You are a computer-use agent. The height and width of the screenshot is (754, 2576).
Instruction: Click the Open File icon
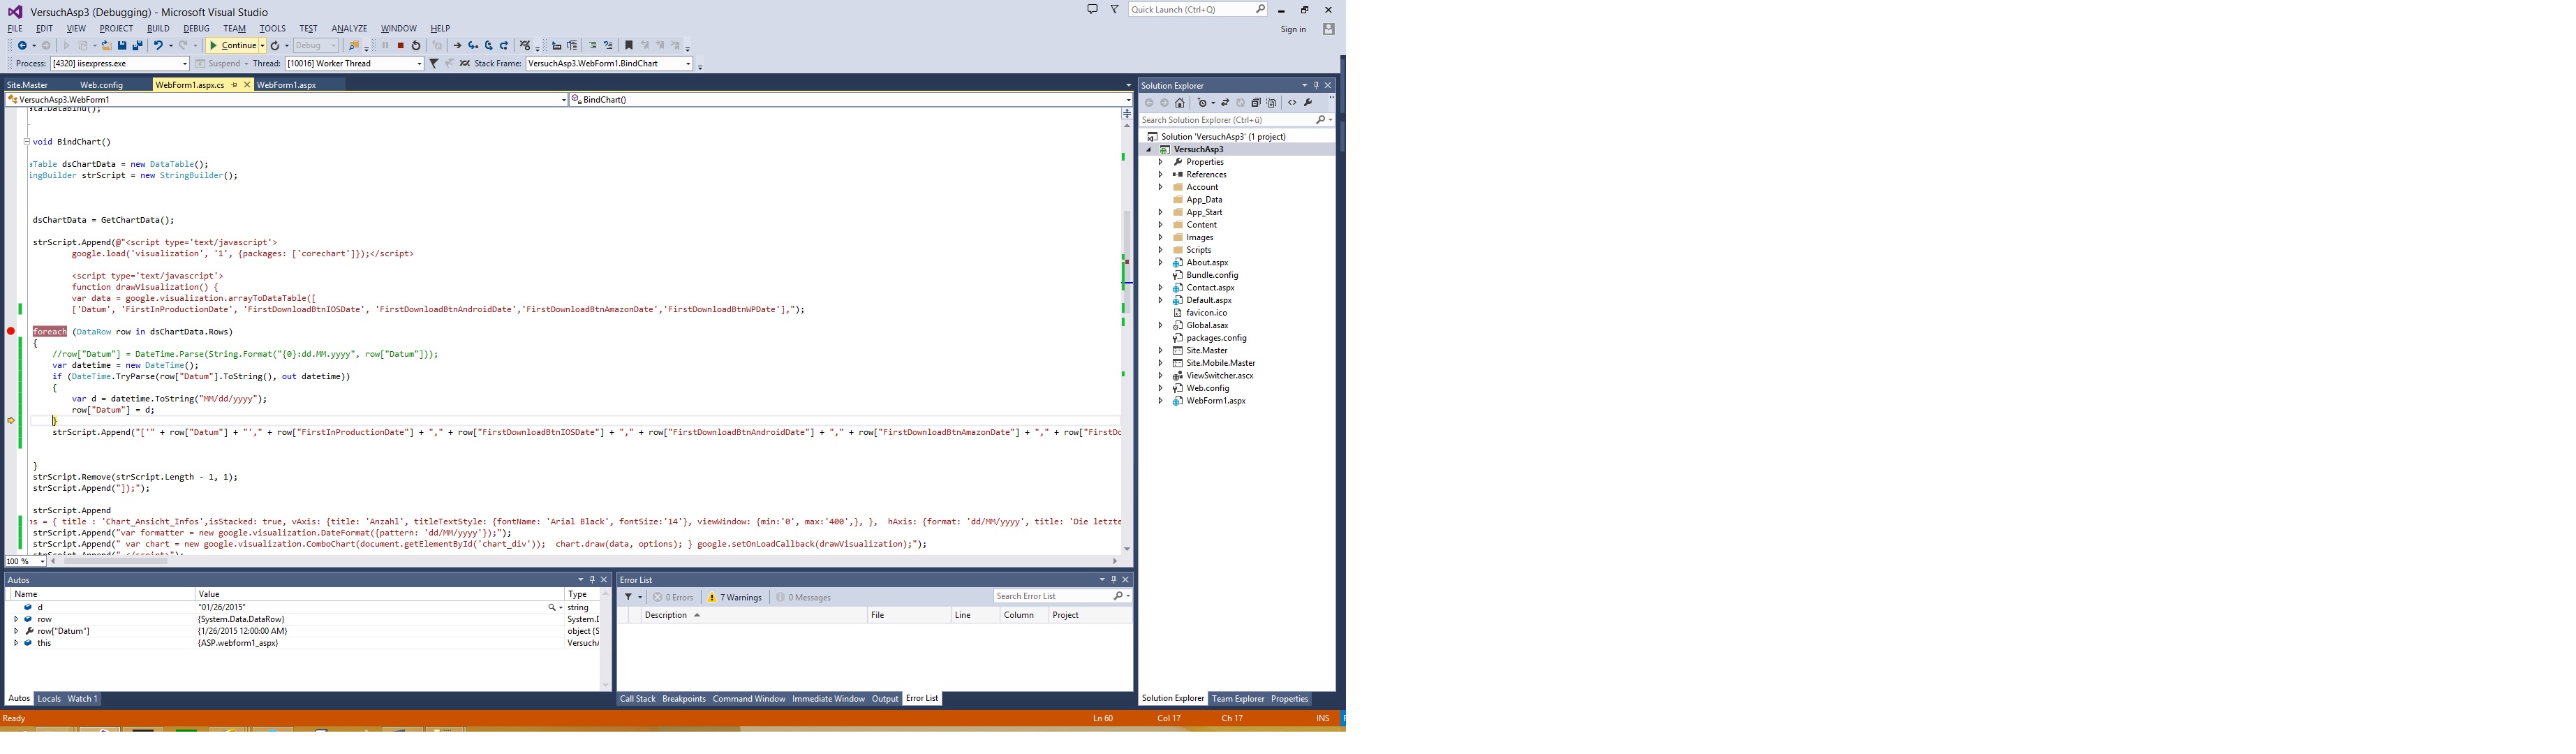pos(106,46)
